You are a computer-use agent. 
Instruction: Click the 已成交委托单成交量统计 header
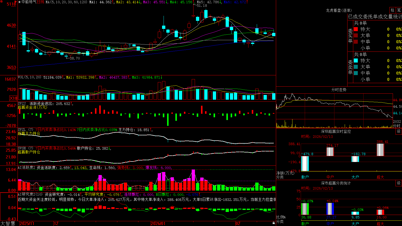(375, 17)
